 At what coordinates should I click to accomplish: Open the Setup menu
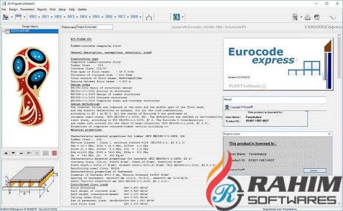click(x=62, y=9)
